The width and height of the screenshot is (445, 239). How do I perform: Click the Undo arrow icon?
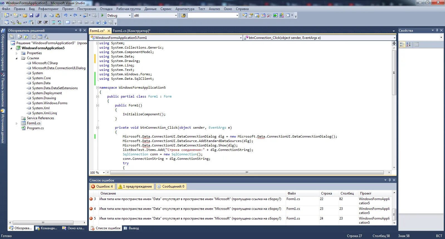(66, 16)
